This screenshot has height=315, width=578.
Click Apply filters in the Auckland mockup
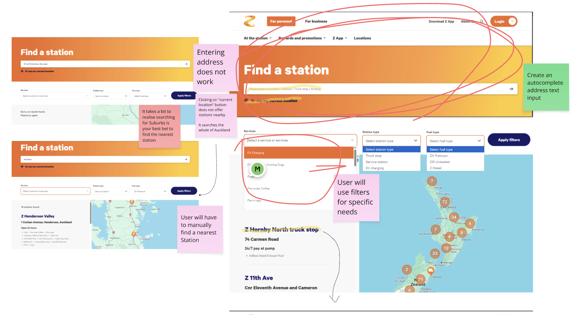tap(184, 191)
